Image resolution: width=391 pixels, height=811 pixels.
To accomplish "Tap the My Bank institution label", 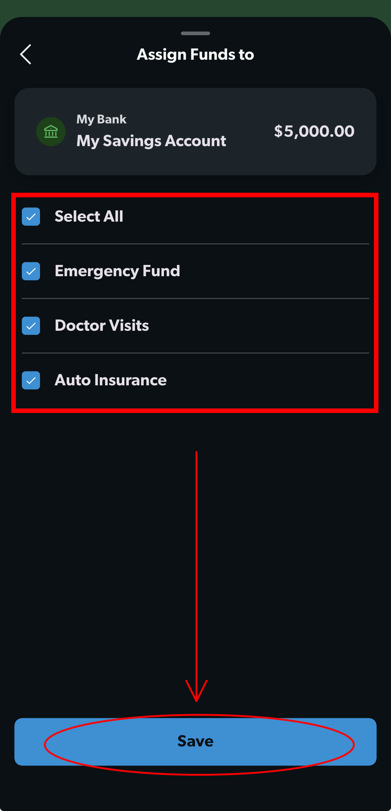I will pos(101,120).
